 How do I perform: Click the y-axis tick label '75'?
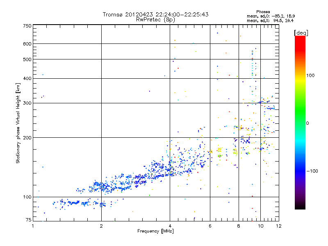[29, 220]
